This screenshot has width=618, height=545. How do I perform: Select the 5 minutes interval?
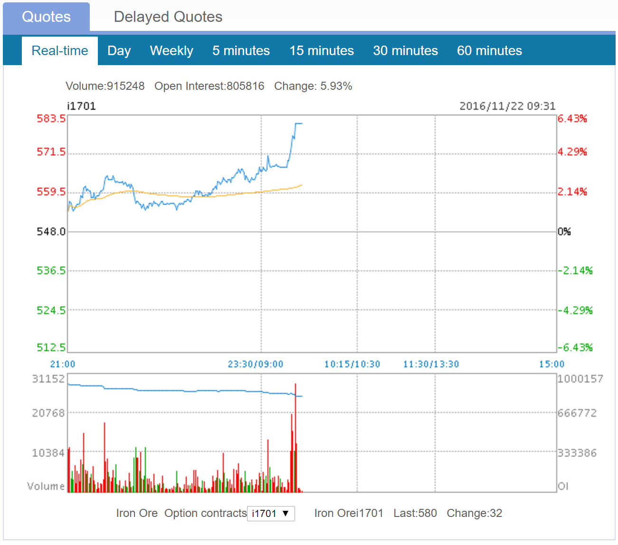click(x=241, y=51)
